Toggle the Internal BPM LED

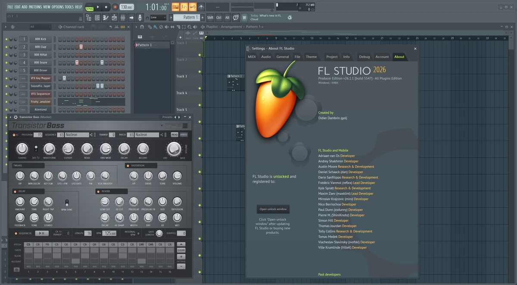pos(138,233)
